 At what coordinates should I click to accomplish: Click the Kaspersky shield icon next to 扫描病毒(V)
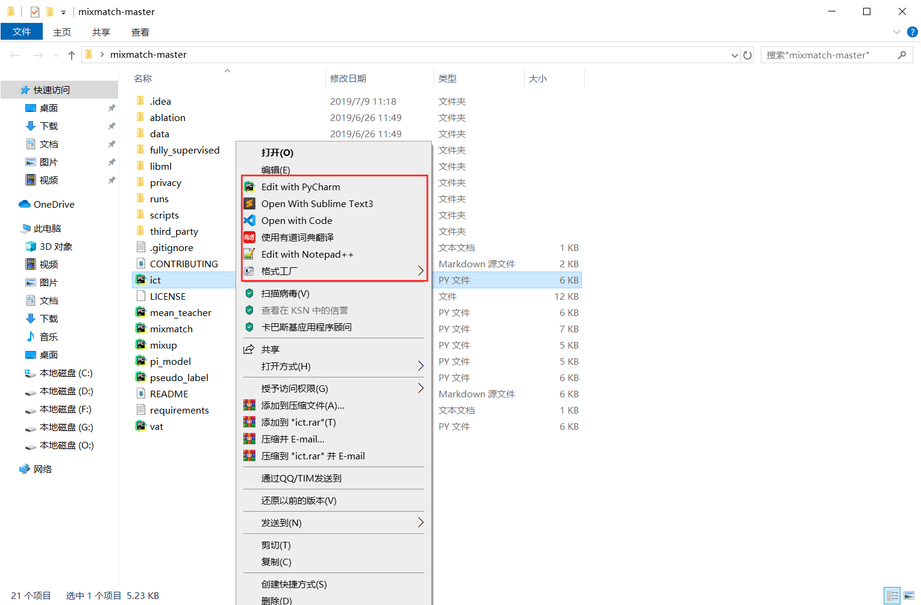coord(249,293)
